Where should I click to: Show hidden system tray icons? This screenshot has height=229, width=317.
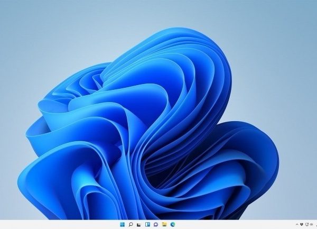[x=297, y=224]
